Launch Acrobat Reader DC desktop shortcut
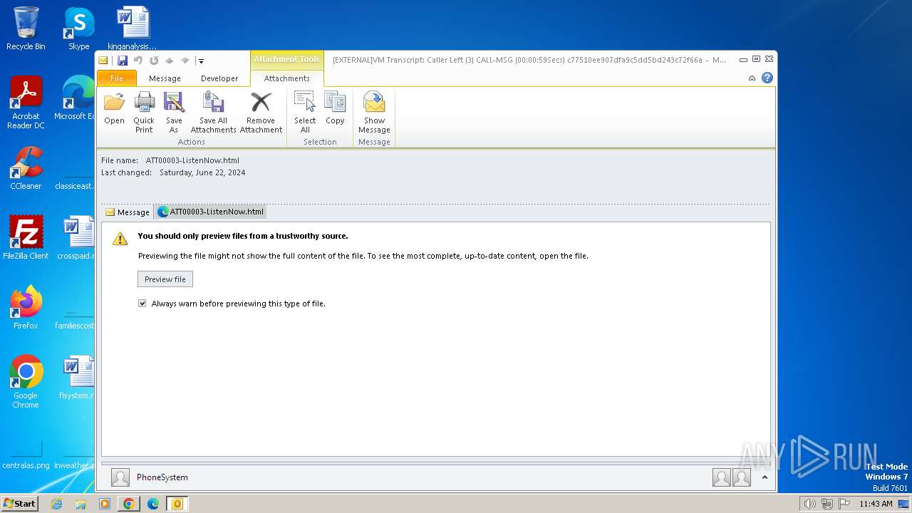912x513 pixels. [x=26, y=103]
